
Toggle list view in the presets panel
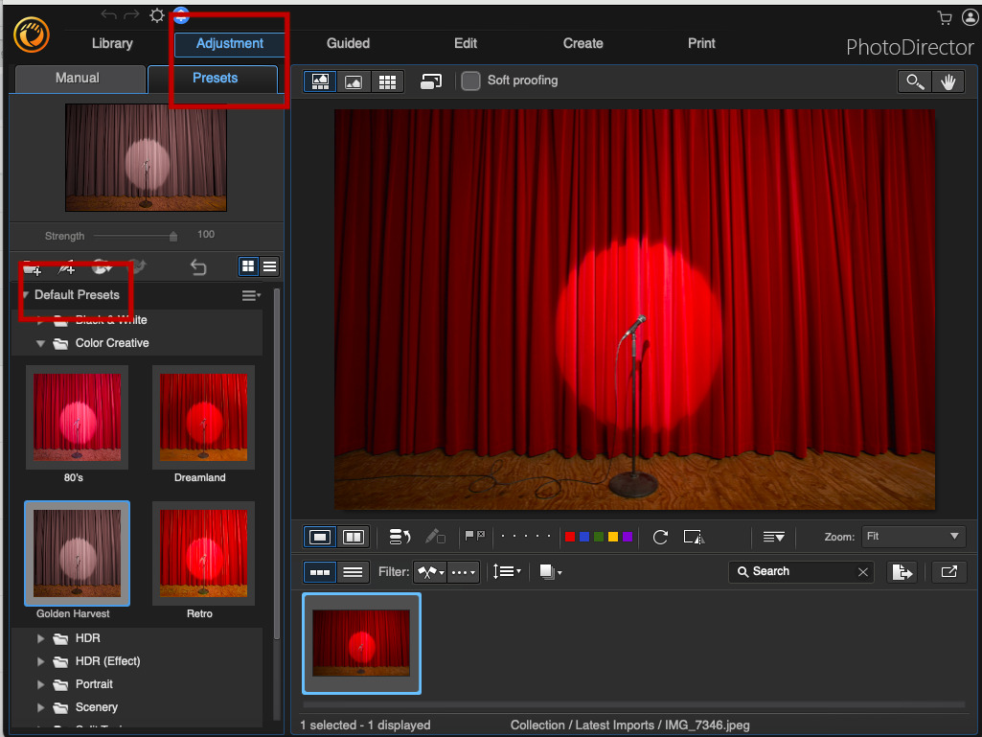point(269,266)
